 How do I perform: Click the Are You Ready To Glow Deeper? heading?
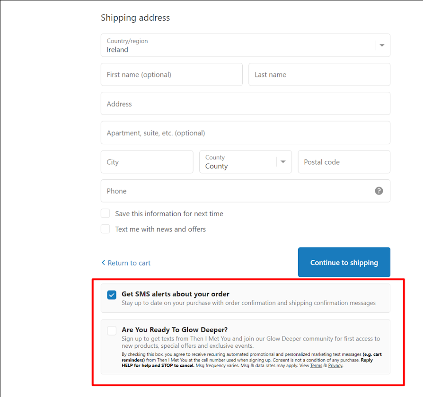click(x=175, y=330)
